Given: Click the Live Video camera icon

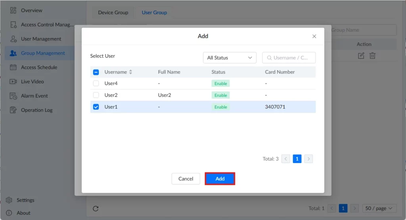Looking at the screenshot, I should click(13, 82).
